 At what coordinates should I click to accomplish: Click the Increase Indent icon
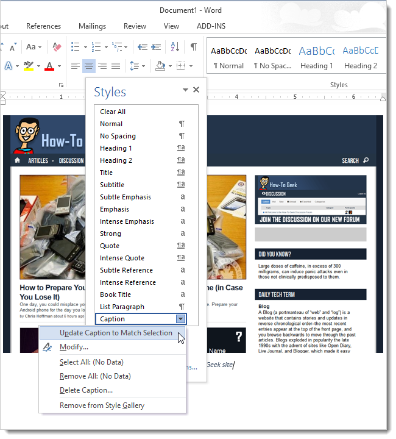point(156,47)
